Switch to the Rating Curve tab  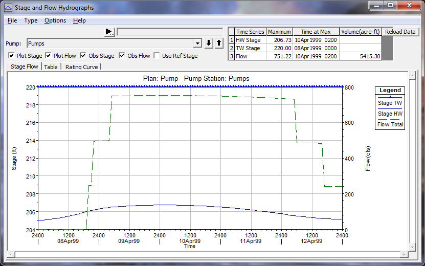click(82, 66)
